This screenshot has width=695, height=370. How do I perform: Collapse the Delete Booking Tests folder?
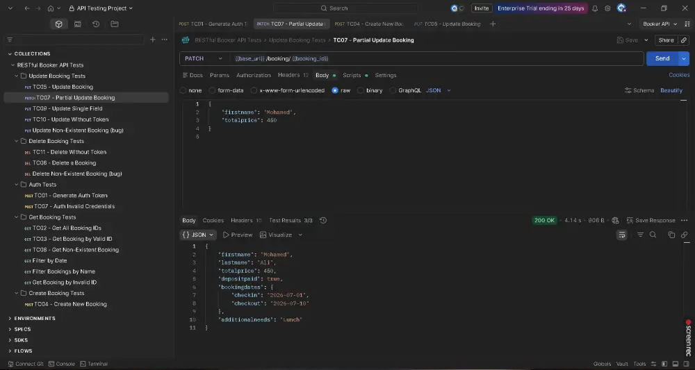click(17, 141)
